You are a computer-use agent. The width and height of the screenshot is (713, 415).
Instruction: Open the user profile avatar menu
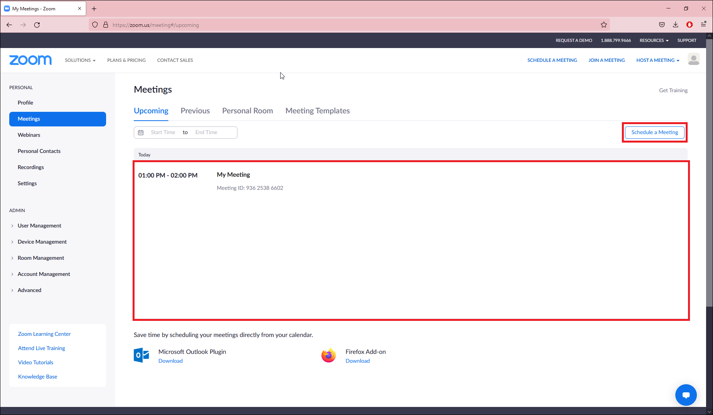coord(693,60)
